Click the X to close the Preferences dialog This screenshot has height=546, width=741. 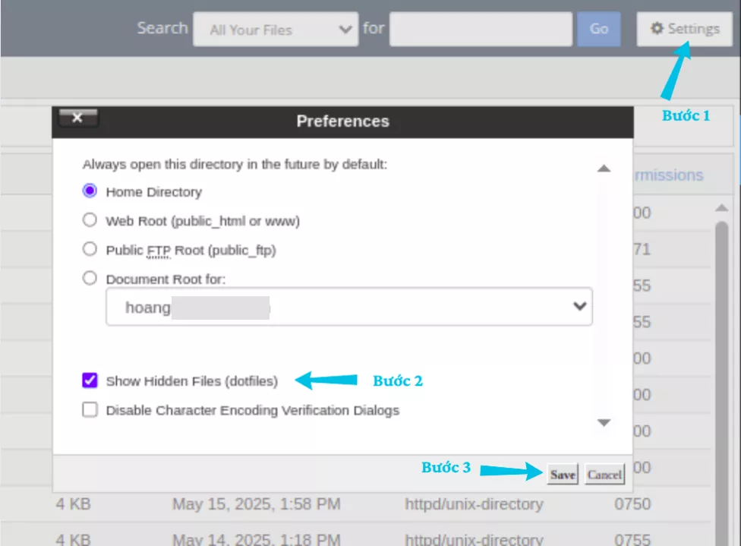click(x=78, y=118)
